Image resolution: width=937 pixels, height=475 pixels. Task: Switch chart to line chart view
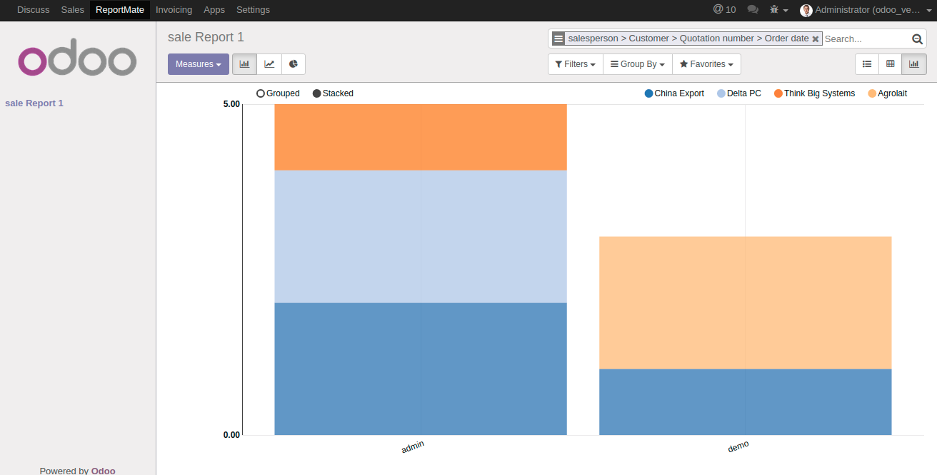tap(269, 63)
